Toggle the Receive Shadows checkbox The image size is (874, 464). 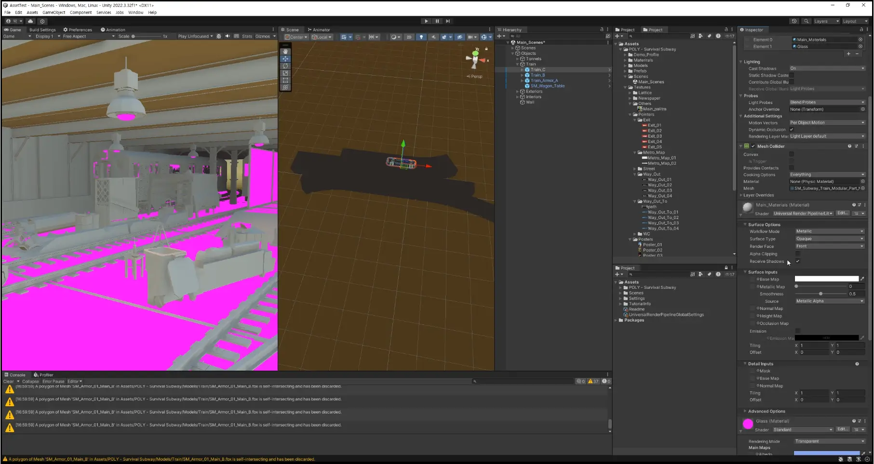click(x=798, y=261)
